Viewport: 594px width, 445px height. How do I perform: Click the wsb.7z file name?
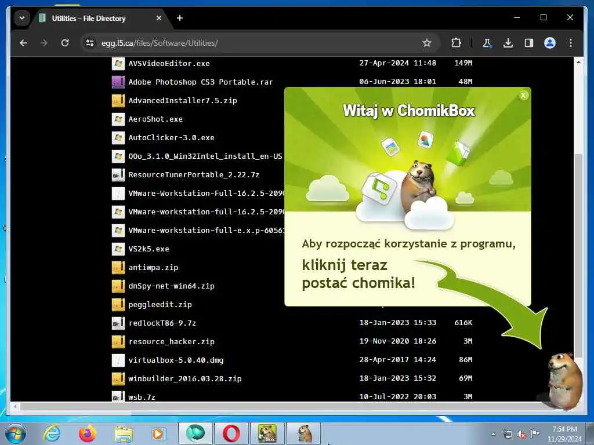(x=142, y=397)
